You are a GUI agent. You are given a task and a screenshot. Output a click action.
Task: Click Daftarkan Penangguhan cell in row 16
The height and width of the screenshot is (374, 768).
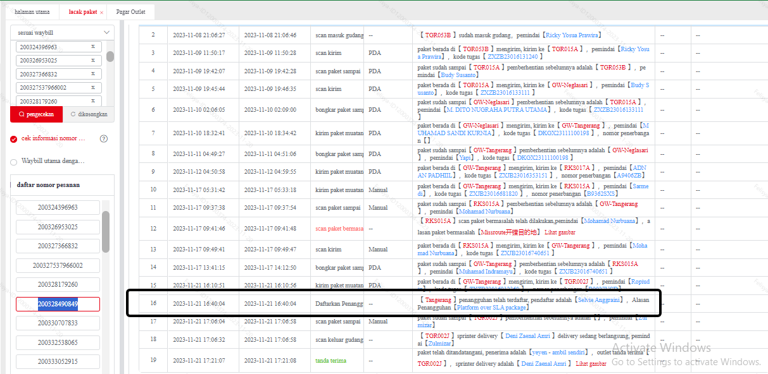tap(338, 304)
